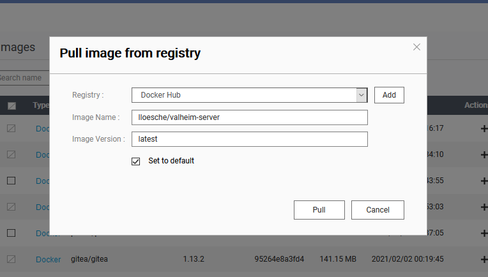488x277 pixels.
Task: Click the Add registry button
Action: point(389,95)
